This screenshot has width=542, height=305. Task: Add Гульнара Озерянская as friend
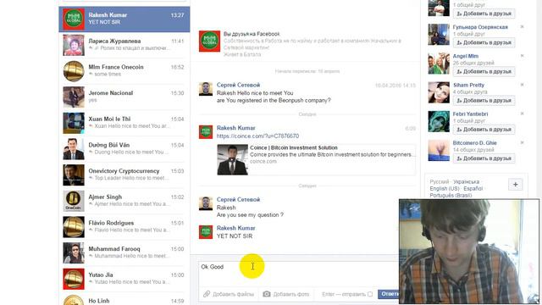click(x=484, y=42)
